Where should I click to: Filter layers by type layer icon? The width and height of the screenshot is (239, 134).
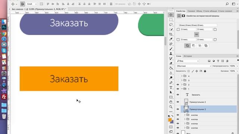pyautogui.click(x=218, y=61)
